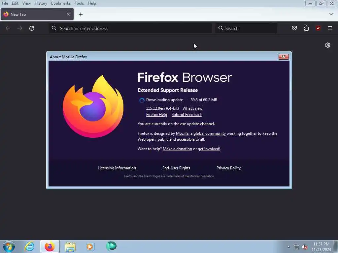Open the View menu
Screen dimensions: 338x253
(x=26, y=3)
